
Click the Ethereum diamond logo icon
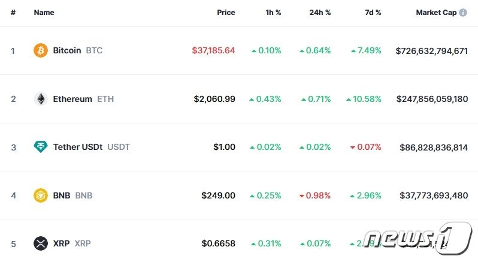point(41,99)
